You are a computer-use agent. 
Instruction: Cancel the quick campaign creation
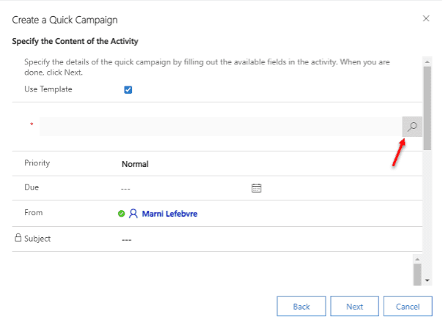[x=407, y=306]
